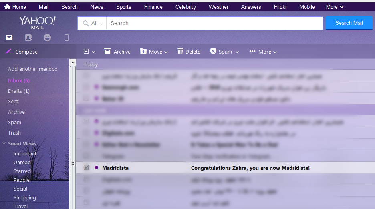
Task: Open the top navigation More menu
Action: click(x=335, y=7)
